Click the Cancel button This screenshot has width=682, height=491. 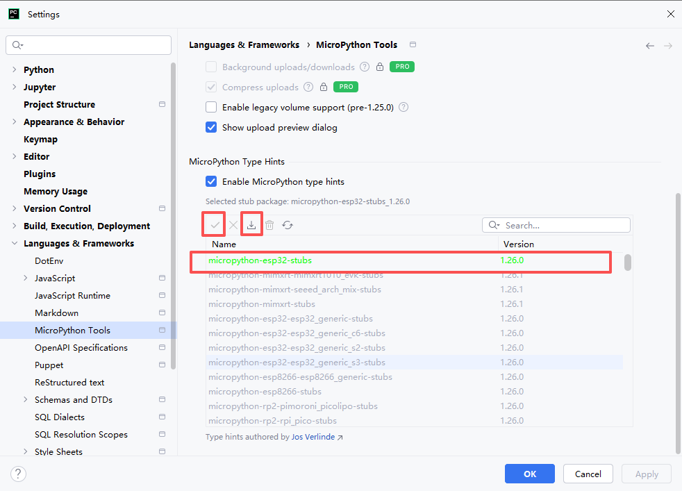[588, 474]
